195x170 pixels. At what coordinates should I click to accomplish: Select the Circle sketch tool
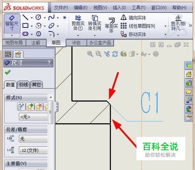click(38, 17)
